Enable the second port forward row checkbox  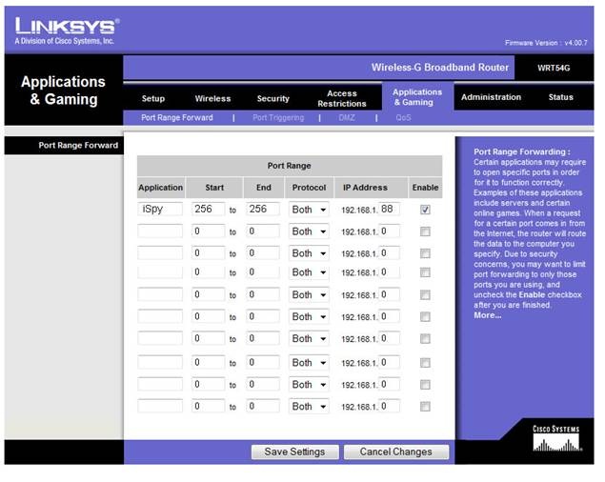pyautogui.click(x=425, y=231)
